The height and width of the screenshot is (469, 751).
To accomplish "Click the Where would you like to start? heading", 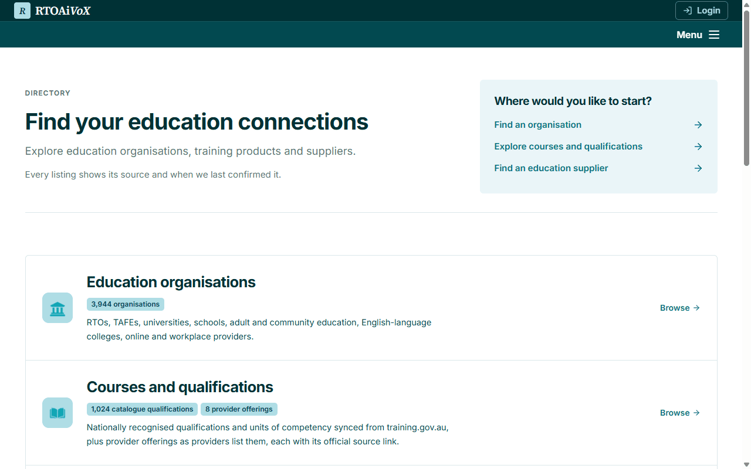I will [573, 101].
